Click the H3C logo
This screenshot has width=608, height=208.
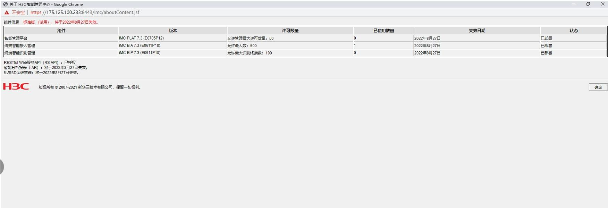click(x=16, y=86)
